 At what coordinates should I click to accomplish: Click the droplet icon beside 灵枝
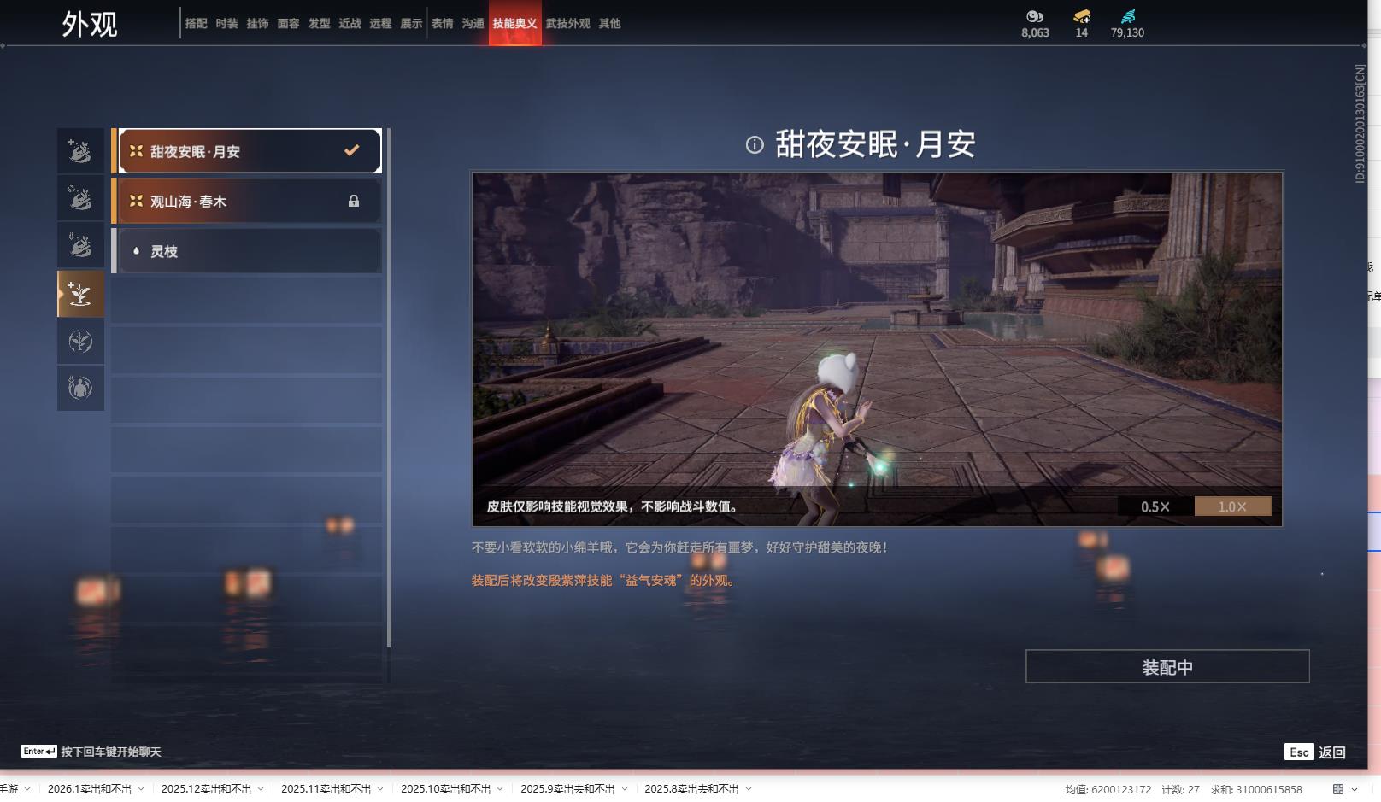tap(136, 251)
